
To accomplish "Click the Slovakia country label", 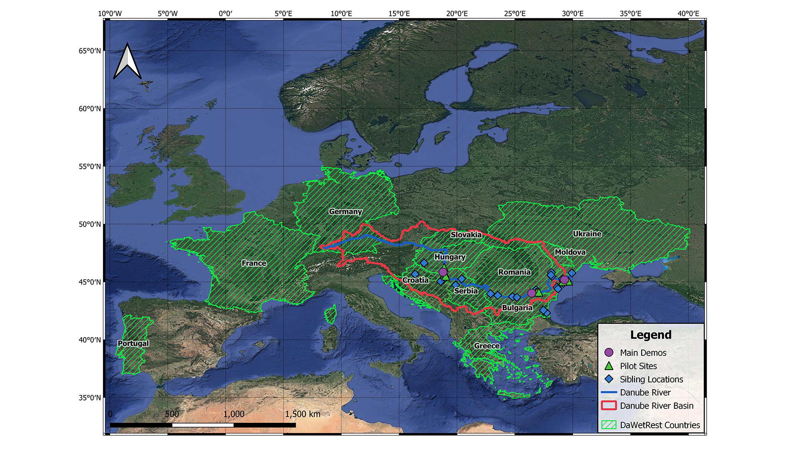I will (466, 235).
